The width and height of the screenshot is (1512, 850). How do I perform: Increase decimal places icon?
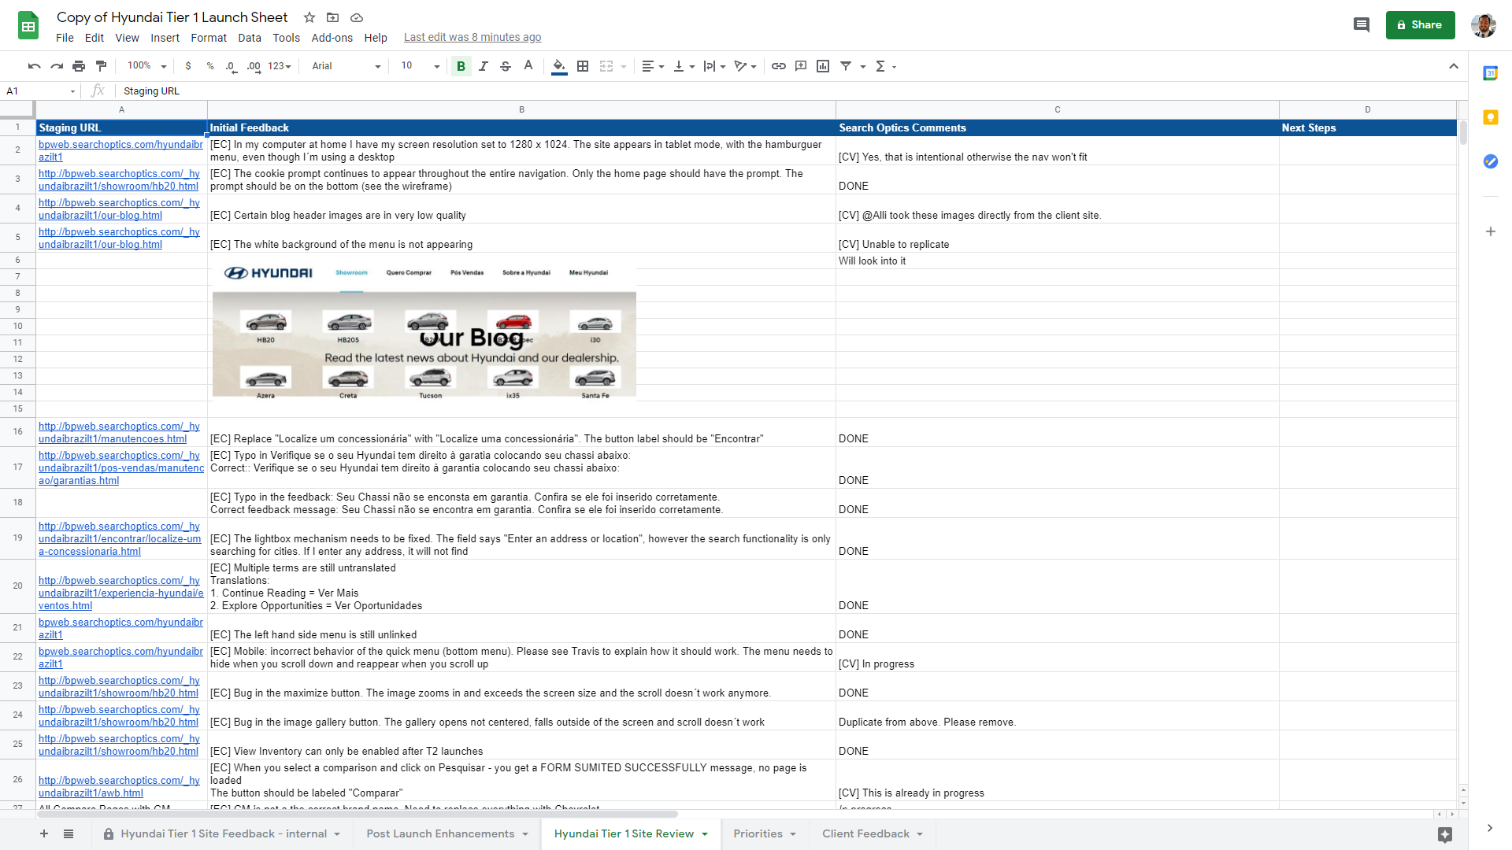click(x=254, y=66)
